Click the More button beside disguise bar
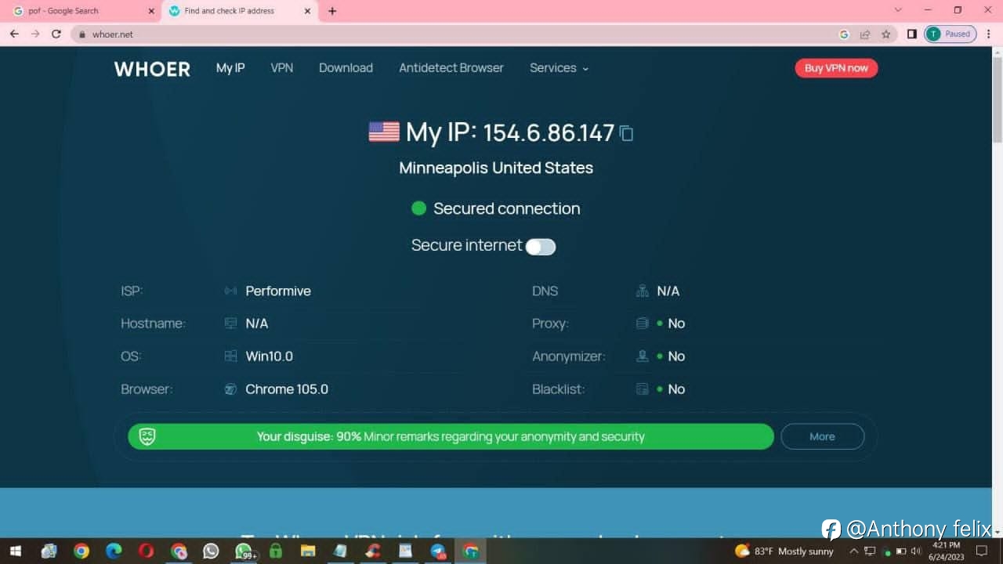1003x564 pixels. coord(822,436)
